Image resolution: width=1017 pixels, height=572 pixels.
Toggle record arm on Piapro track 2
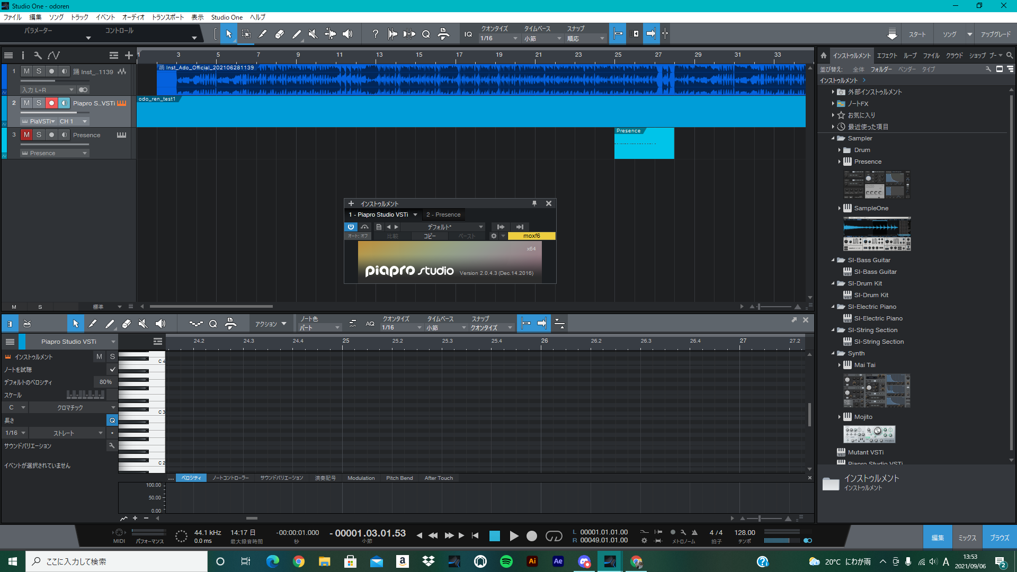(51, 103)
